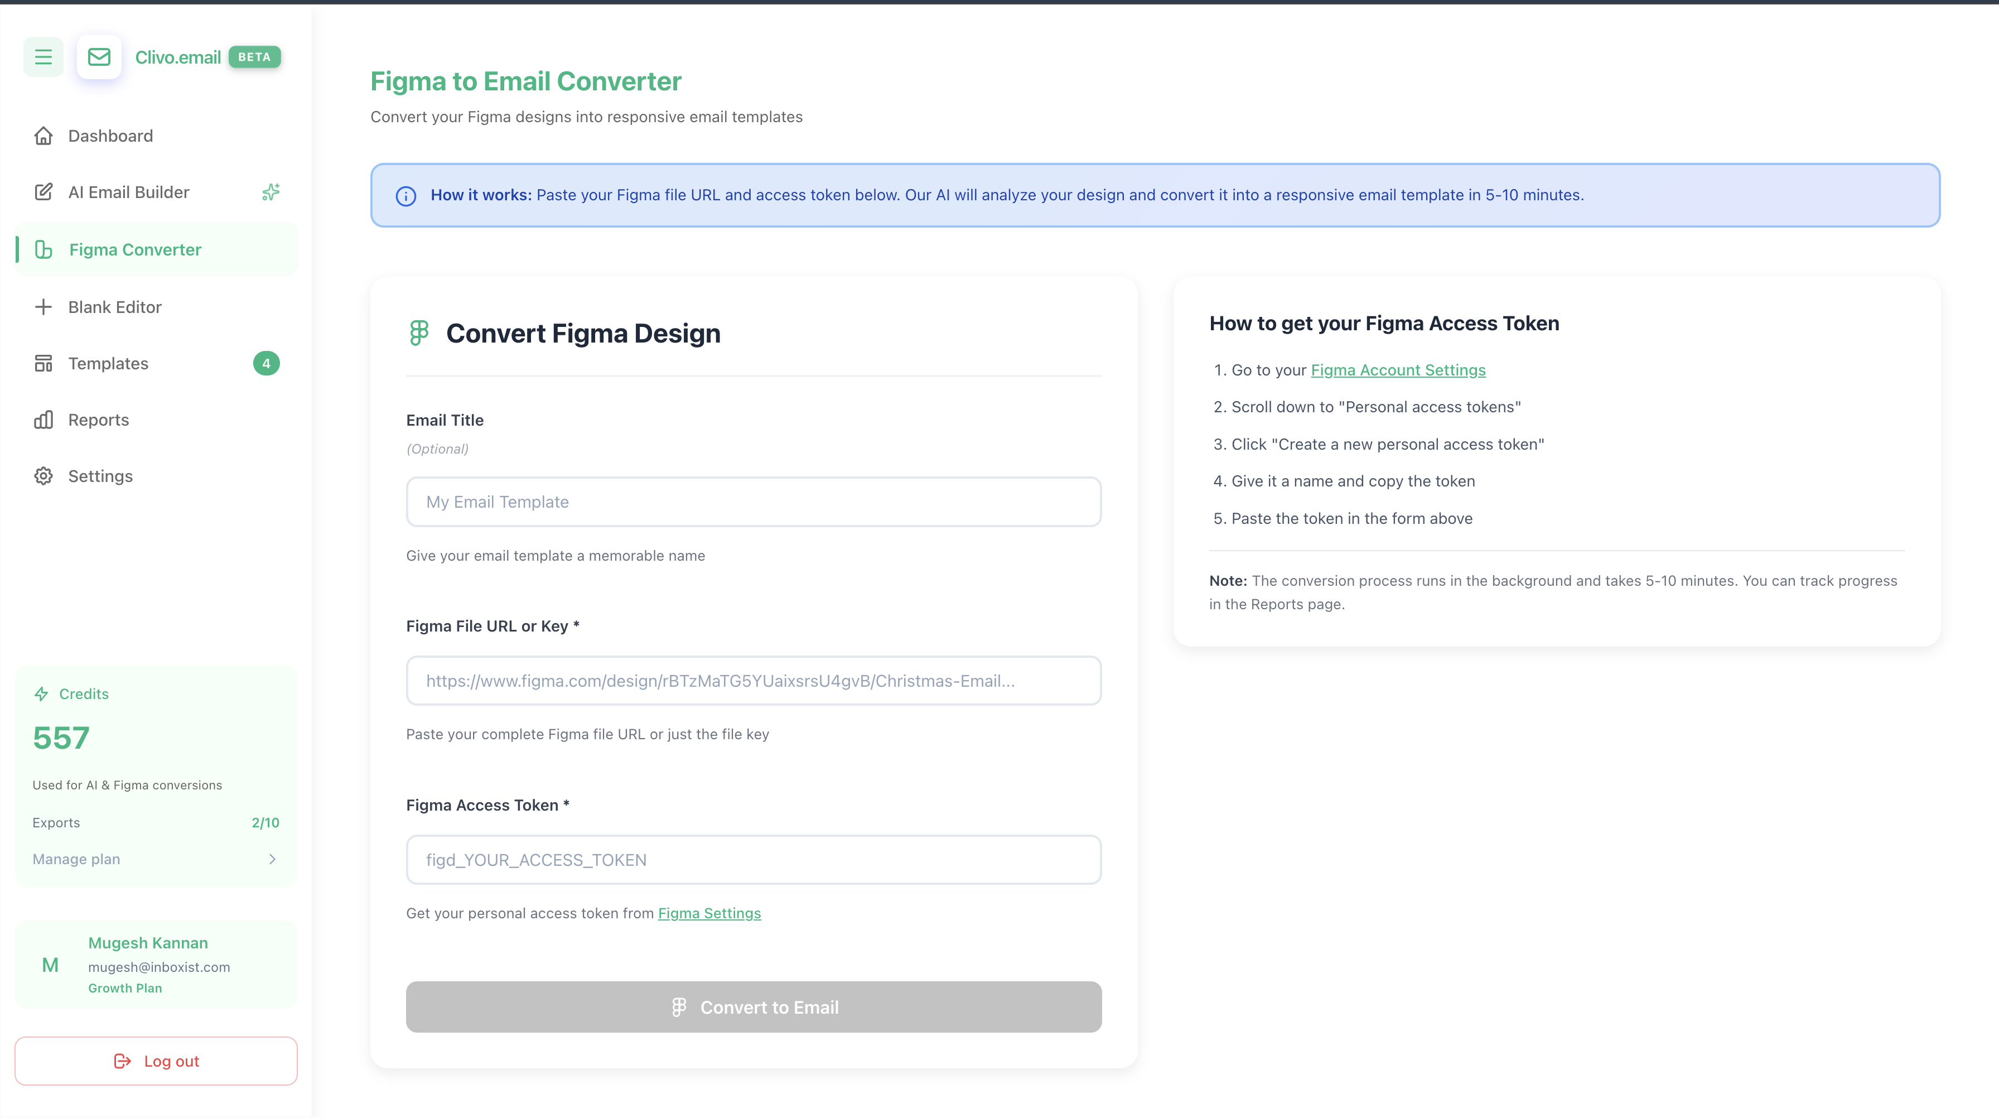Click the Log out button
1999x1118 pixels.
156,1061
